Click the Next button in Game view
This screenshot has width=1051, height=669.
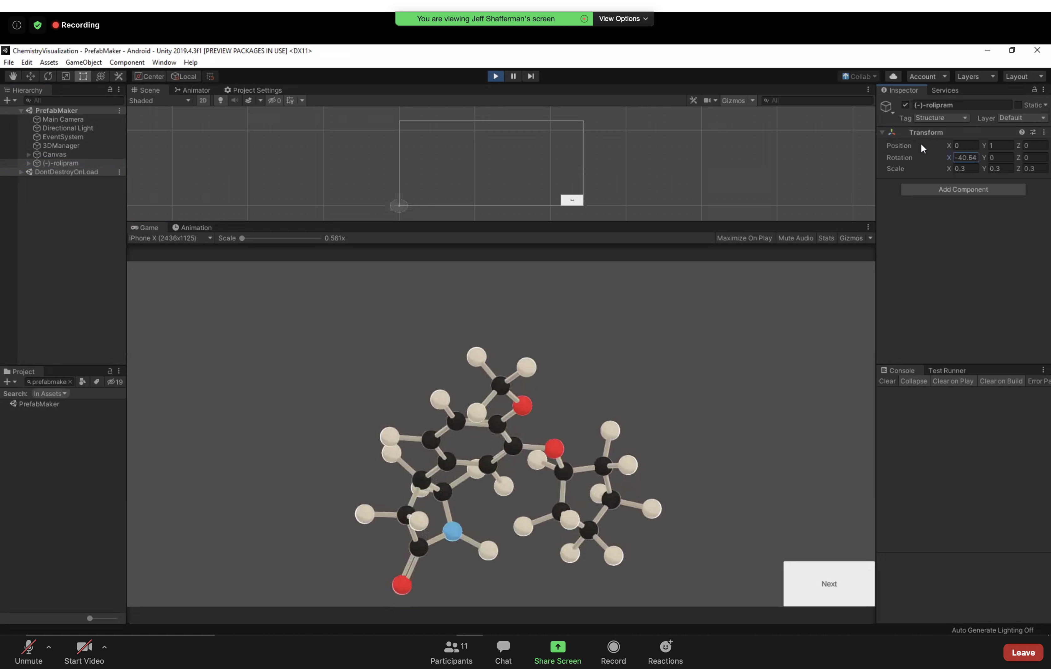[x=829, y=583]
